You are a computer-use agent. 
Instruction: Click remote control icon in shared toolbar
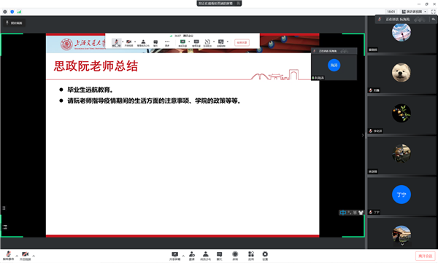coord(221,43)
